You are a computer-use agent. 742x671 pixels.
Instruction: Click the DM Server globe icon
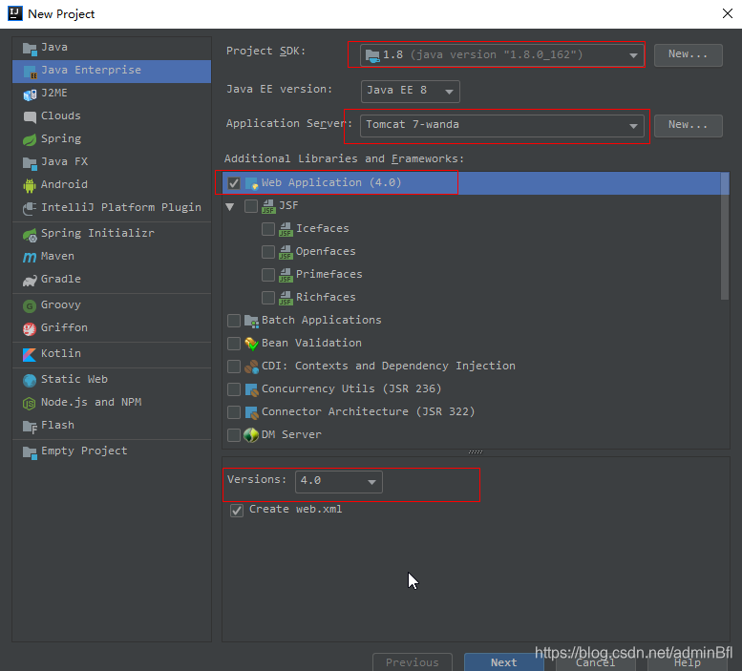(x=251, y=435)
